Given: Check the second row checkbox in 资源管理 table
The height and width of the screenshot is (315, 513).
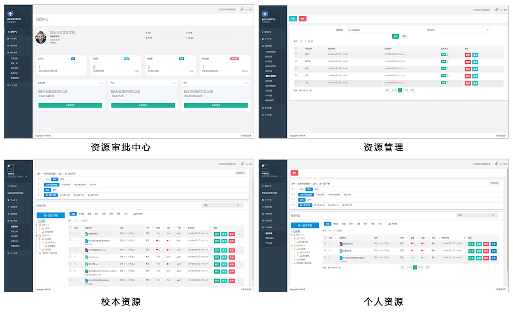Looking at the screenshot, I should coord(296,61).
